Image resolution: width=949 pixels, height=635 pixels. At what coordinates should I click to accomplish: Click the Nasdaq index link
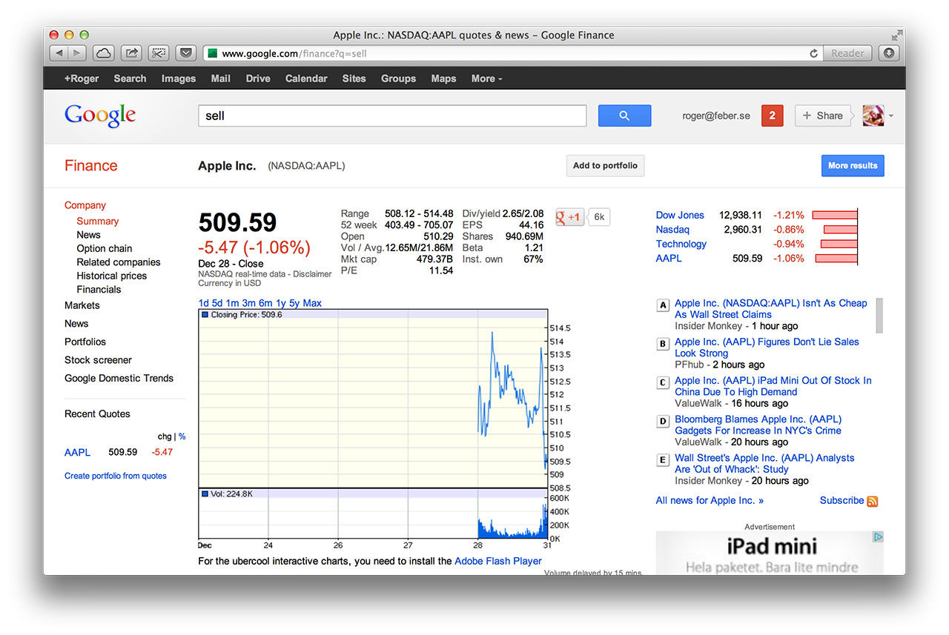[672, 230]
